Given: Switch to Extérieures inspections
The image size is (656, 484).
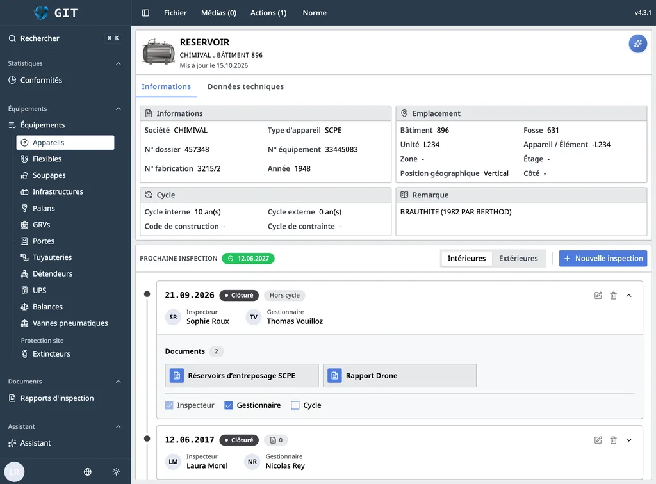Looking at the screenshot, I should pos(518,258).
